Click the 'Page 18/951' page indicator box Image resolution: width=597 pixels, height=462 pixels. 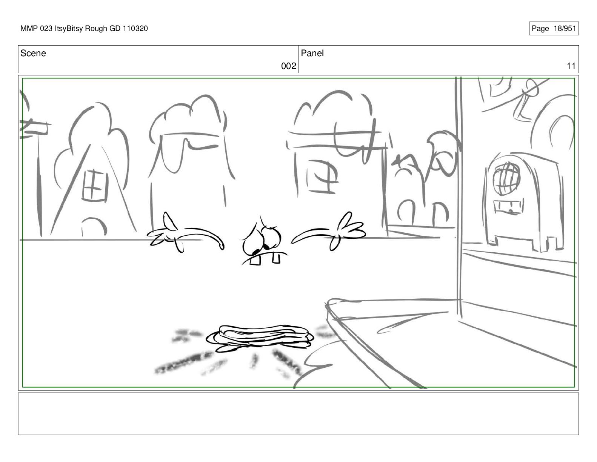pyautogui.click(x=554, y=28)
